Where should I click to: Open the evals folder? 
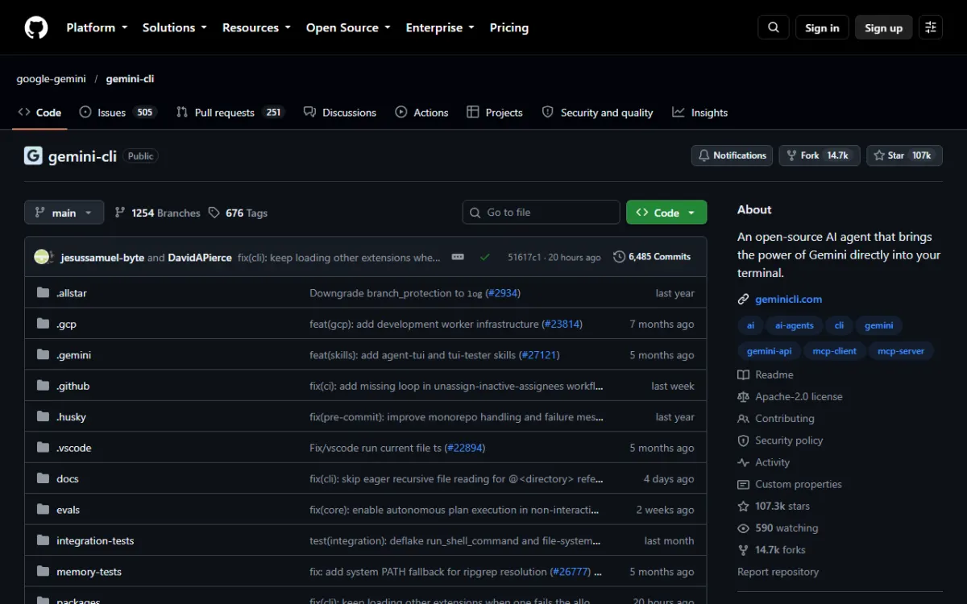(68, 510)
